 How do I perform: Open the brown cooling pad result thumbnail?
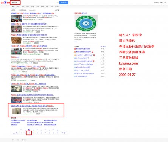coord(16,40)
